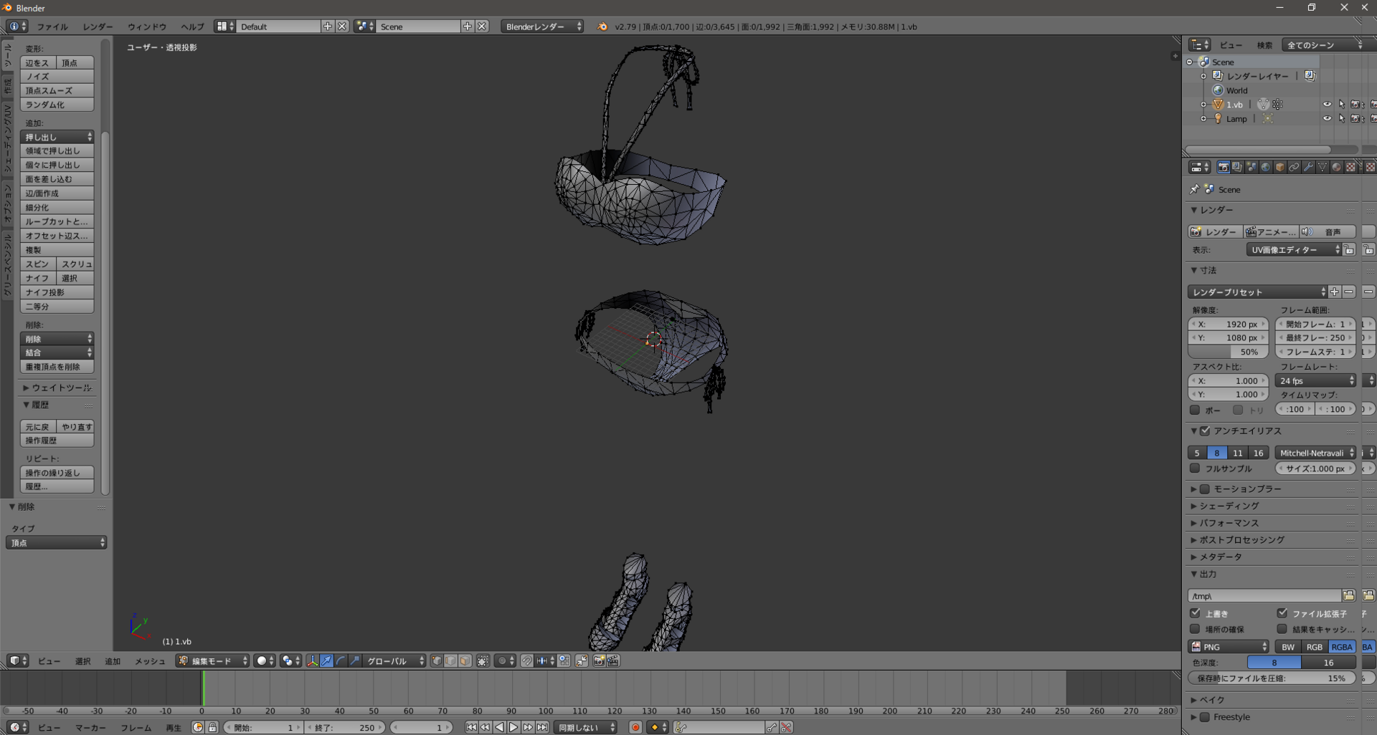
Task: Toggle visibility eye for Lamp object
Action: (x=1327, y=119)
